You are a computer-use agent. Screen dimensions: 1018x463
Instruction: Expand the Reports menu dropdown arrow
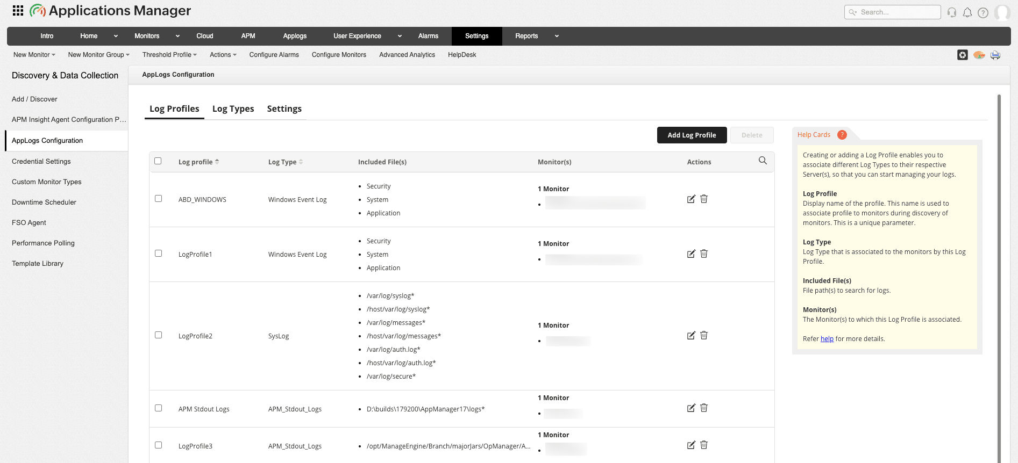click(x=557, y=36)
